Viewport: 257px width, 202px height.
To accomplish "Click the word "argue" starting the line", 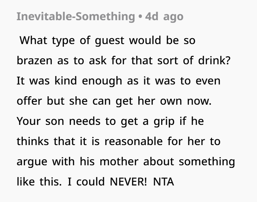I will [x=32, y=161].
